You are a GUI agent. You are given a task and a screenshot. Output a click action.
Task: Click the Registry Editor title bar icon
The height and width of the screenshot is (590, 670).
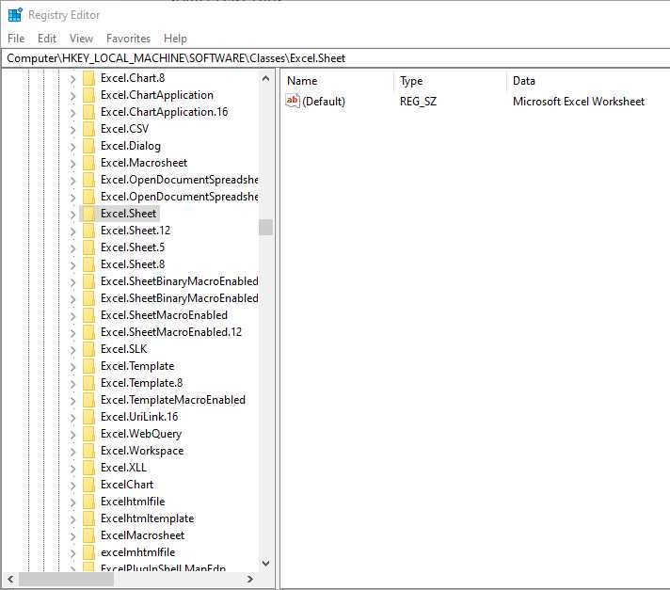pyautogui.click(x=15, y=14)
